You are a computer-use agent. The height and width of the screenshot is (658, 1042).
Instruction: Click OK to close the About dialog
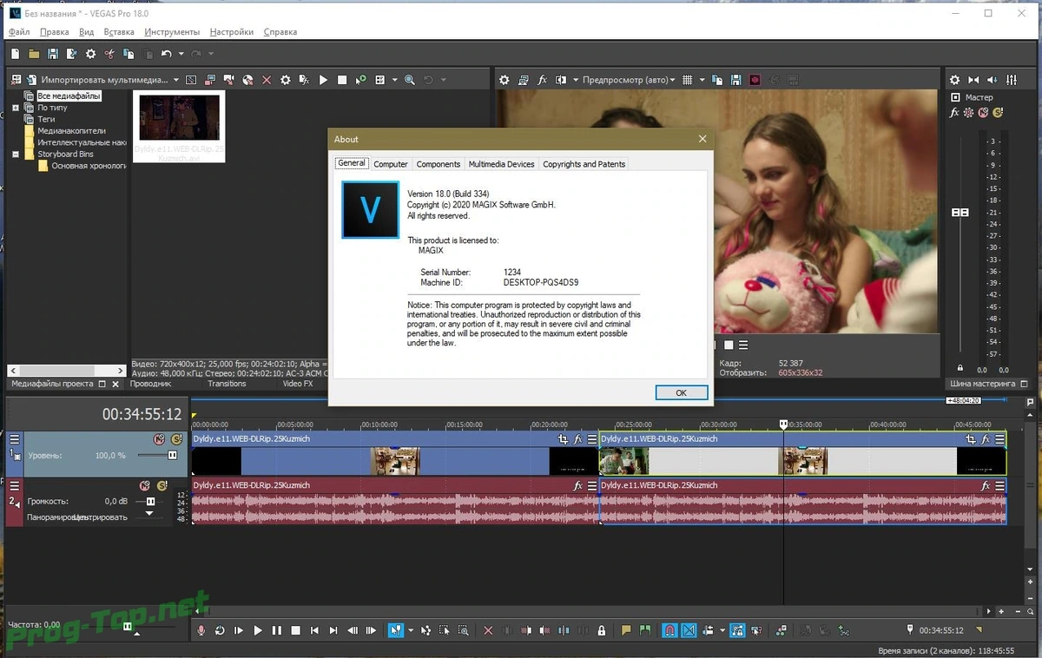[681, 392]
